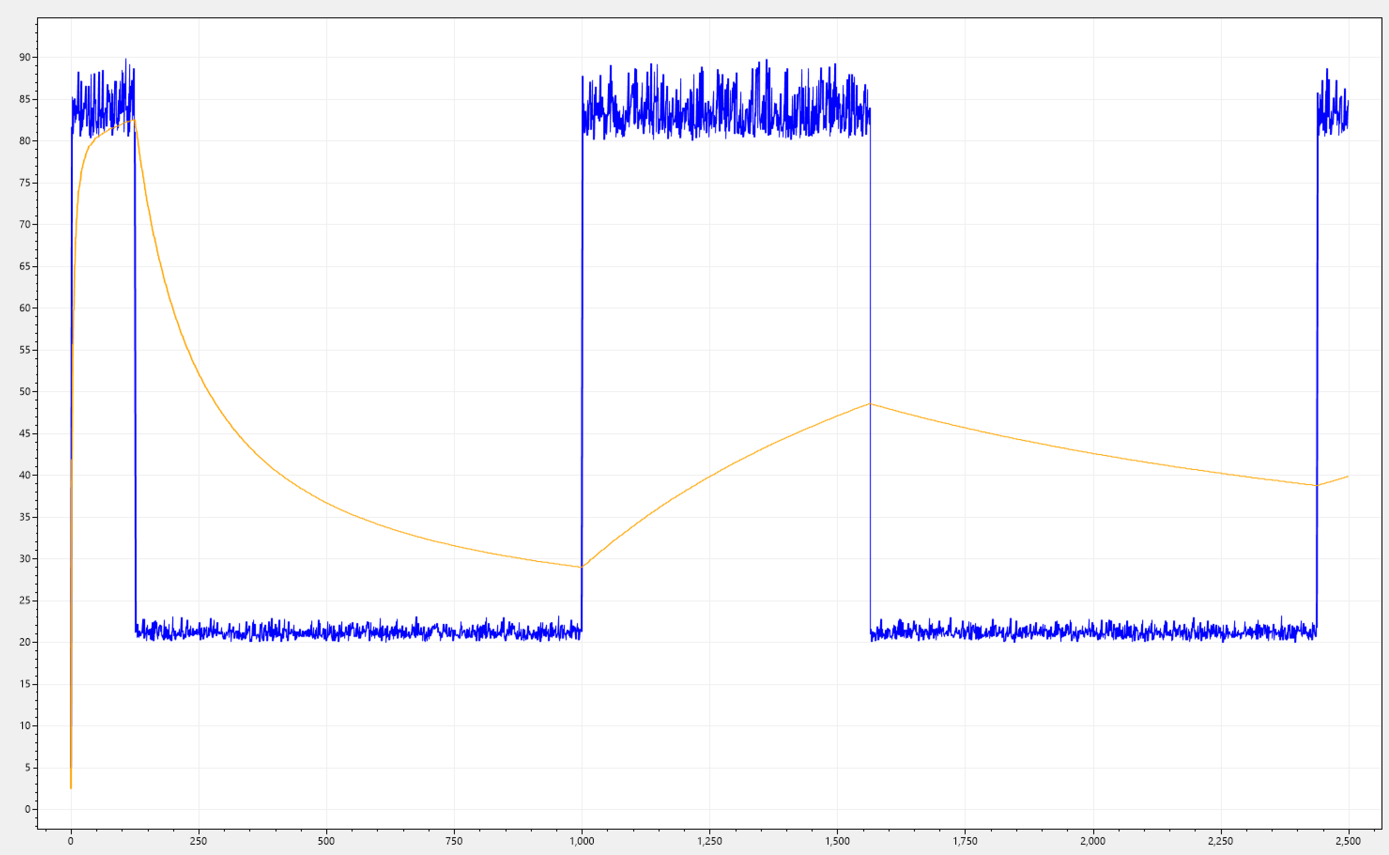Click the x-axis label 2,000
Screen dimensions: 1389x855
[x=1093, y=841]
